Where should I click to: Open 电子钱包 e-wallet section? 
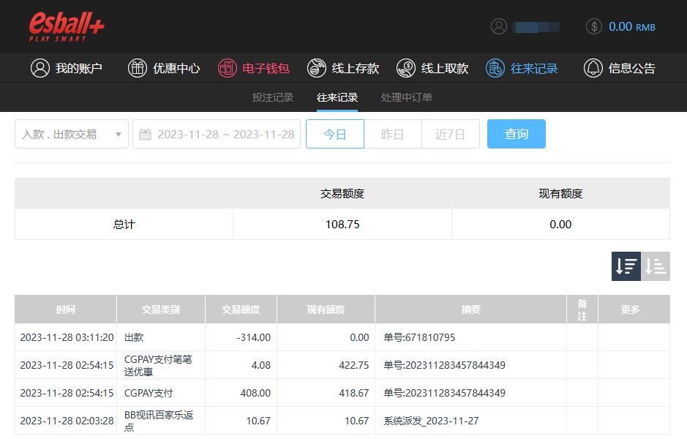(254, 69)
